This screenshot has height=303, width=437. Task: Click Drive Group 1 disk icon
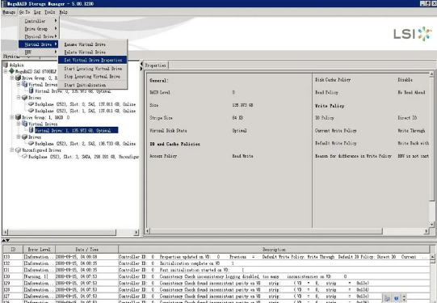tap(18, 117)
